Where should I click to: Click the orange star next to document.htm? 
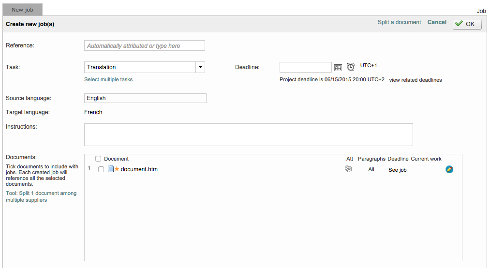pos(117,169)
